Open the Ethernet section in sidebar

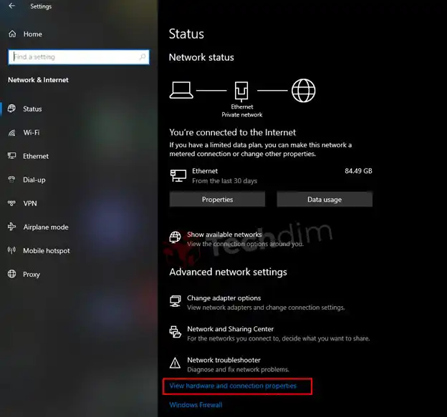coord(36,156)
